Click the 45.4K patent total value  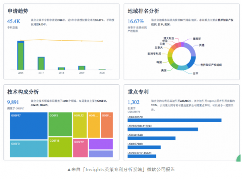point(14,21)
